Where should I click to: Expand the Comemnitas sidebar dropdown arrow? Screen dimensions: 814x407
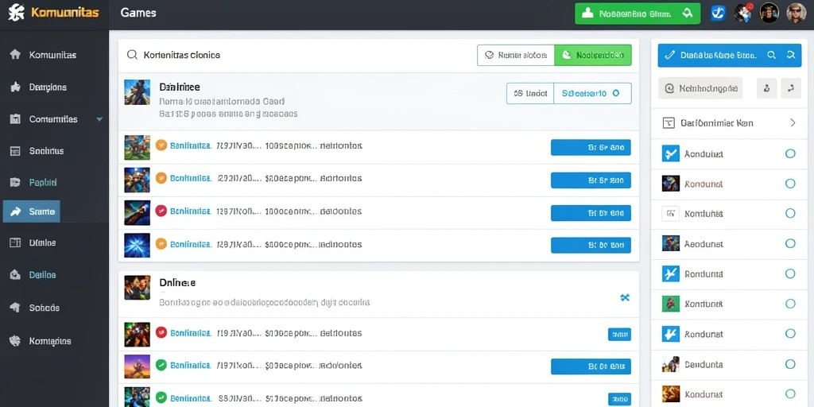coord(99,119)
